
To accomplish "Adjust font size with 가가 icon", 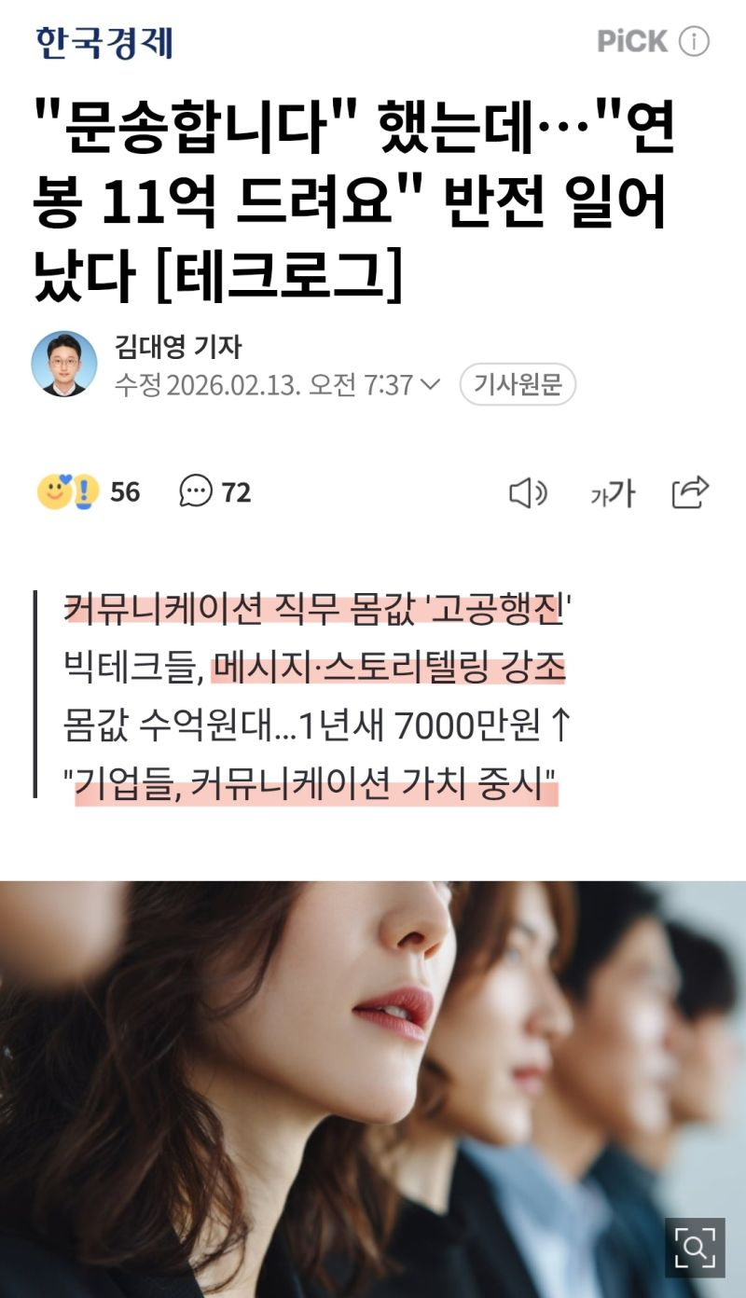I will click(x=612, y=492).
